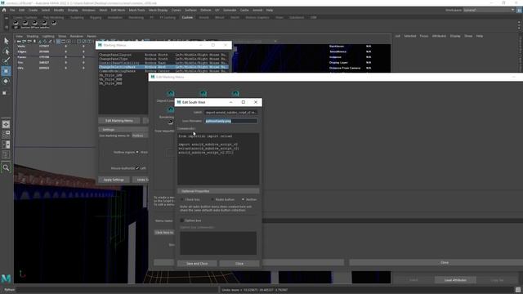Click Save and Close button
This screenshot has width=523, height=294.
pos(197,264)
